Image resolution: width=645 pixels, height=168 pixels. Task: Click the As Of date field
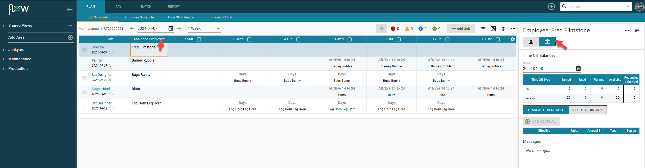click(548, 69)
